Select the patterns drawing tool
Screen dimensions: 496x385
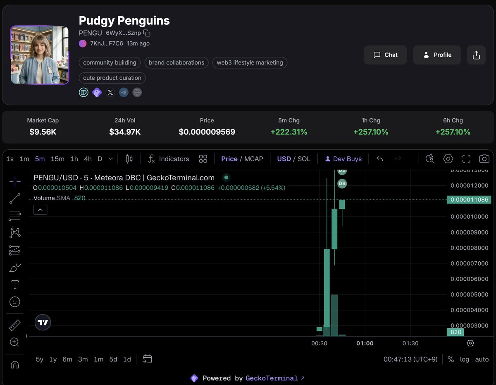click(x=15, y=233)
